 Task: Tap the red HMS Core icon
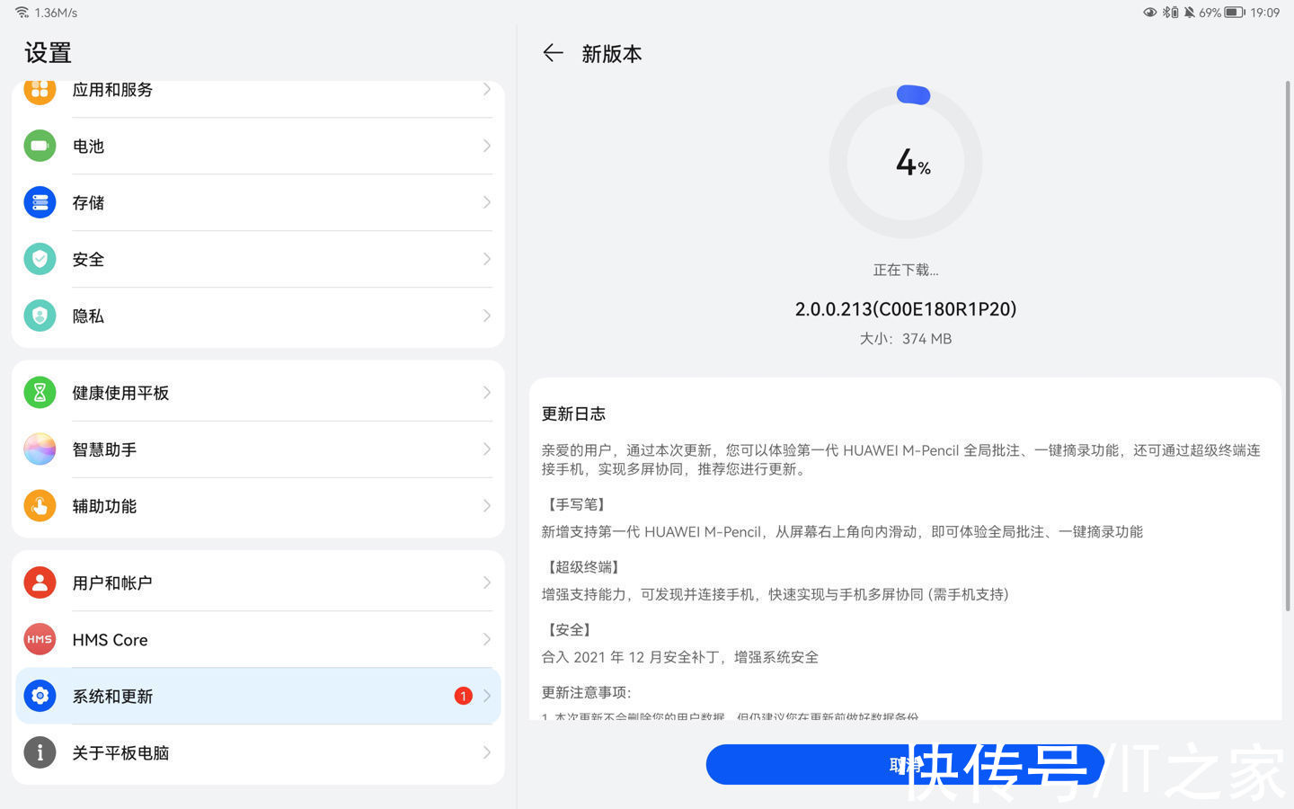click(x=40, y=639)
